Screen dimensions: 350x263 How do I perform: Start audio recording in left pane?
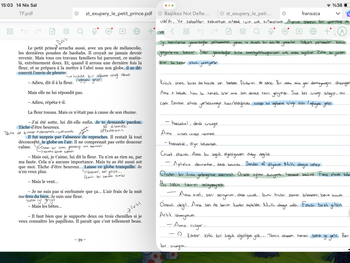click(94, 31)
